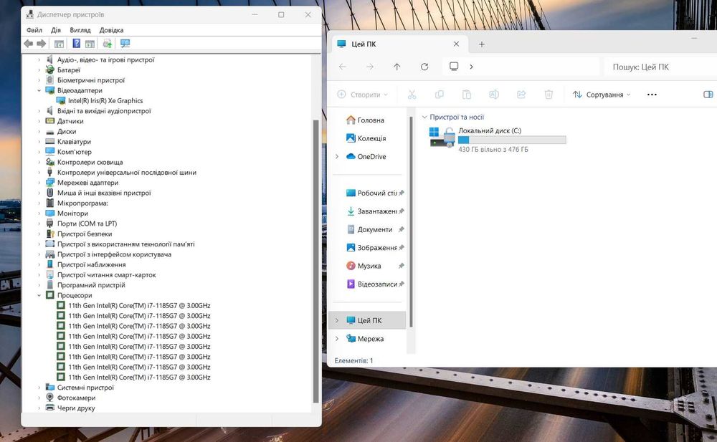This screenshot has height=442, width=717.
Task: Click the scan for hardware changes monitor icon
Action: point(125,44)
